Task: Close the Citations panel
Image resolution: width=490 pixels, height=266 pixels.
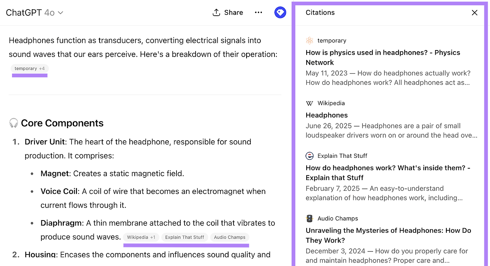Action: click(x=475, y=13)
